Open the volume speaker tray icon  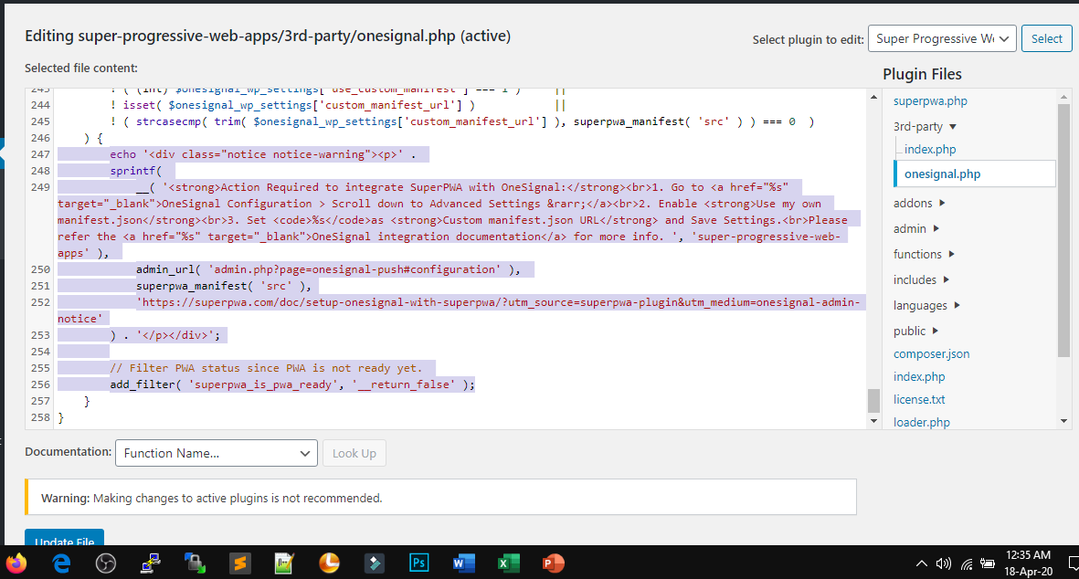[x=944, y=563]
